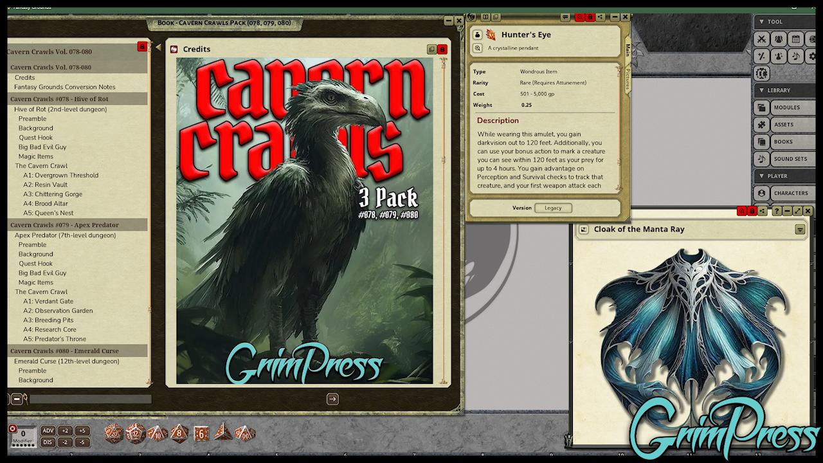Click the share icon on Hunter's Eye window
The height and width of the screenshot is (463, 823).
coord(599,17)
